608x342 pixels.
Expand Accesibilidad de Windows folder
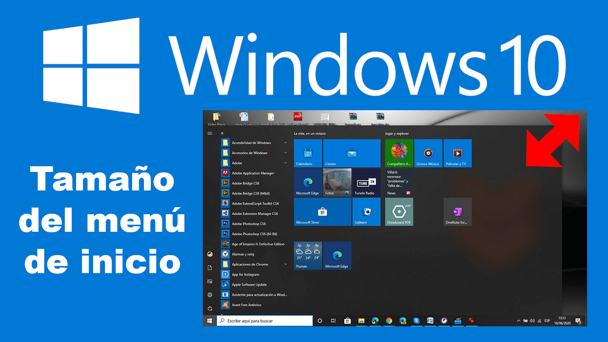pyautogui.click(x=254, y=142)
